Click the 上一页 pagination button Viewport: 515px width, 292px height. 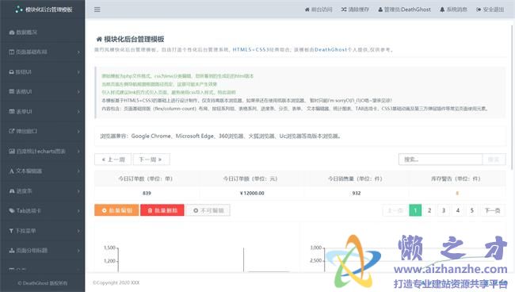395,210
